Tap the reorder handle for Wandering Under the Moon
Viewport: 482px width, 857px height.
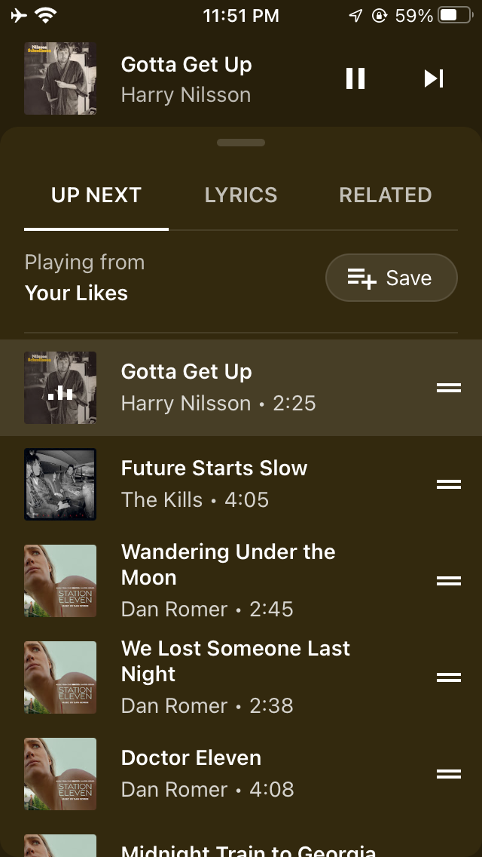pyautogui.click(x=449, y=581)
